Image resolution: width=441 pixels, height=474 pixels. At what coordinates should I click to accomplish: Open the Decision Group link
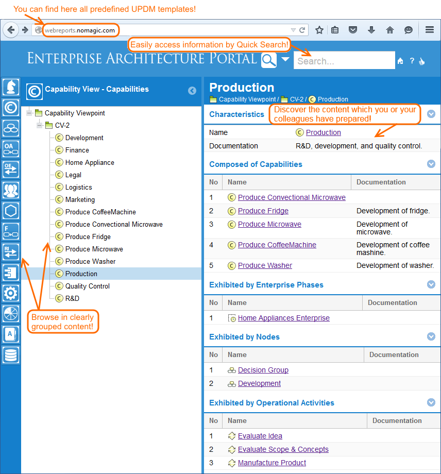click(263, 370)
